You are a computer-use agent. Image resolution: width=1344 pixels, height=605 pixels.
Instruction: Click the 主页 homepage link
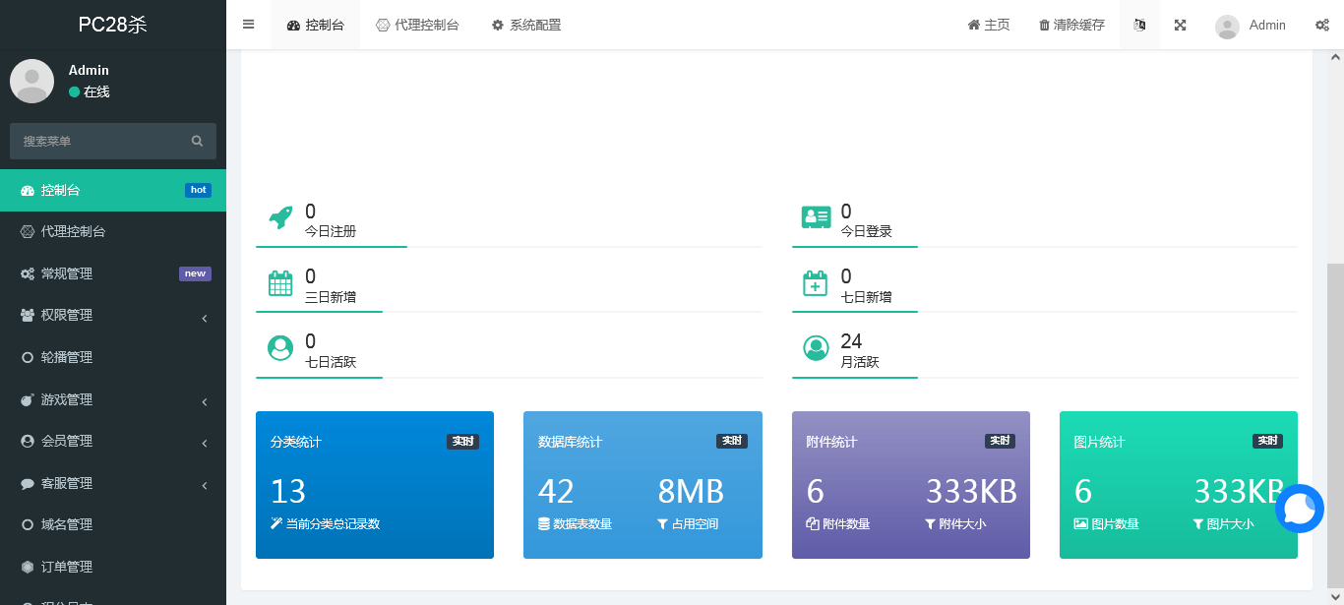[987, 25]
